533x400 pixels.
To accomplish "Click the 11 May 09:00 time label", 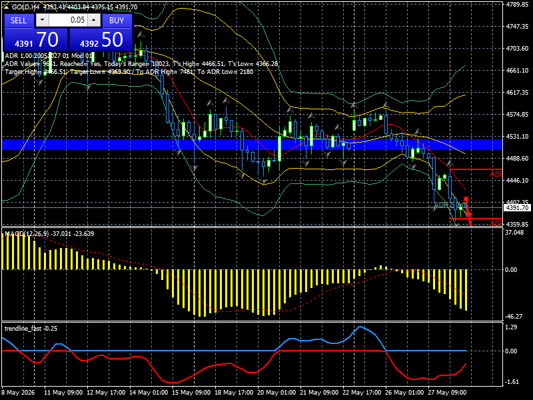I will tap(63, 393).
